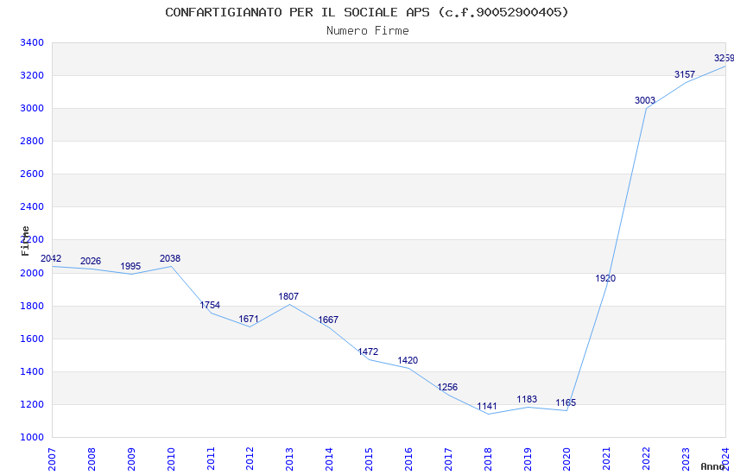The width and height of the screenshot is (734, 475).
Task: Click the Anno axis label
Action: click(x=712, y=466)
